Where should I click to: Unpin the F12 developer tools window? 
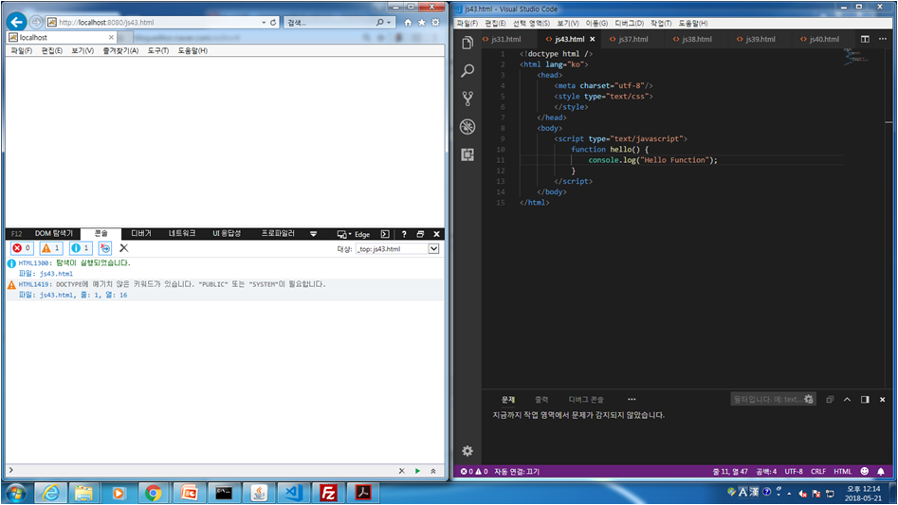pos(420,234)
